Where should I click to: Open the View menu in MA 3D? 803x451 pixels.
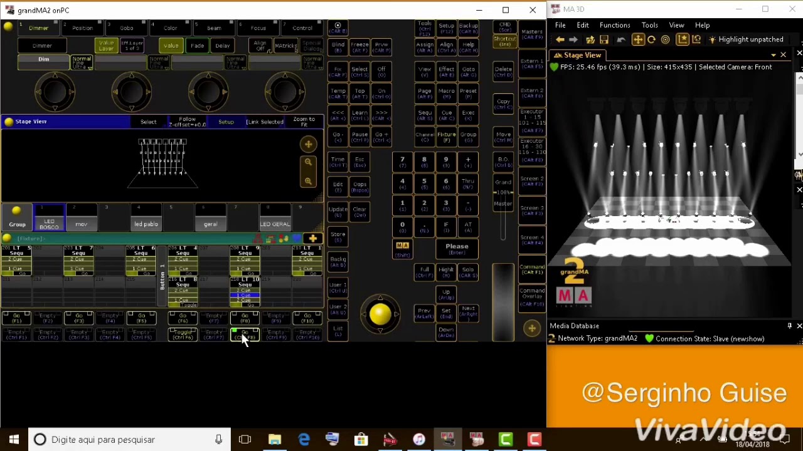tap(676, 25)
